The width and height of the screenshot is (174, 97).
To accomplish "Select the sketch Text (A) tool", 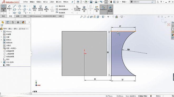I will click(30, 10).
